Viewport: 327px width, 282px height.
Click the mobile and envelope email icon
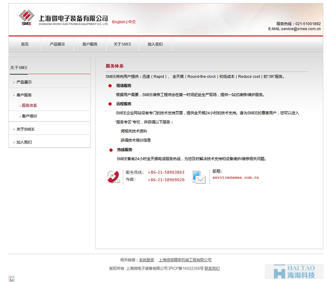[199, 177]
